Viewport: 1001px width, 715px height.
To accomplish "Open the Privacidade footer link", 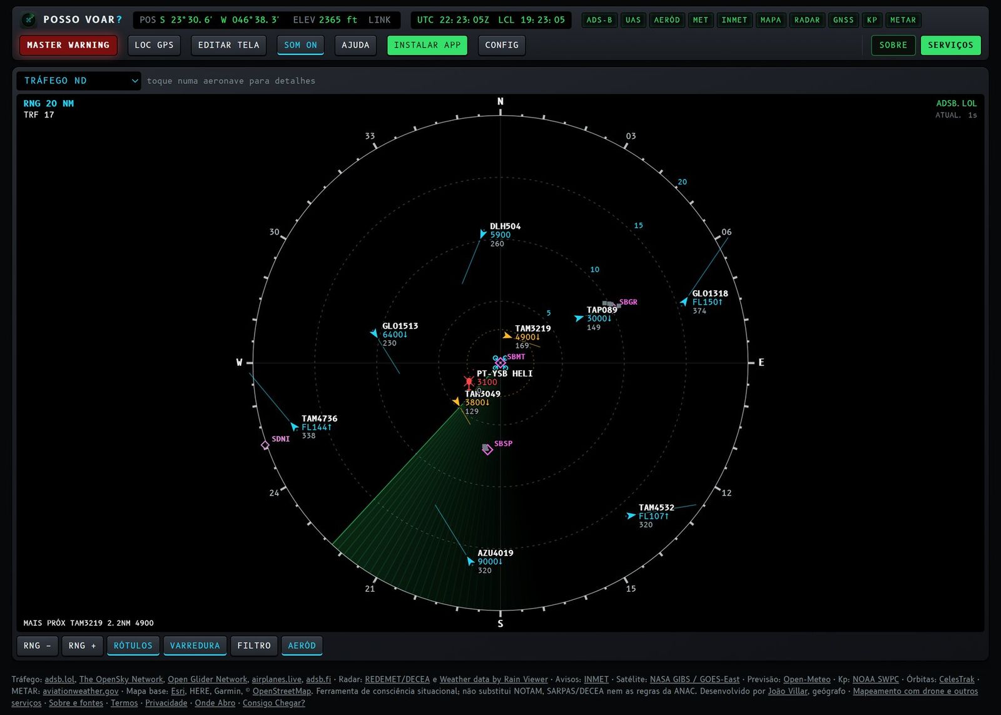I will click(166, 703).
